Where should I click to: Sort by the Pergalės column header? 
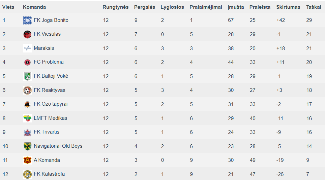[x=145, y=7]
